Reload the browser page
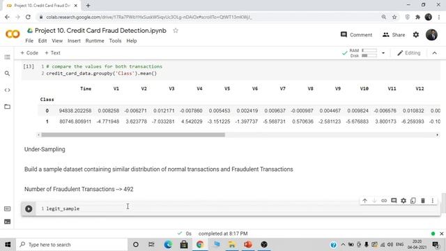The image size is (446, 251). [x=28, y=17]
